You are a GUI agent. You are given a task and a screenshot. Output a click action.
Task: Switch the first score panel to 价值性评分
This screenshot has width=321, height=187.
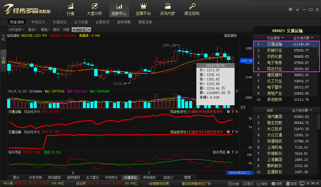197,112
